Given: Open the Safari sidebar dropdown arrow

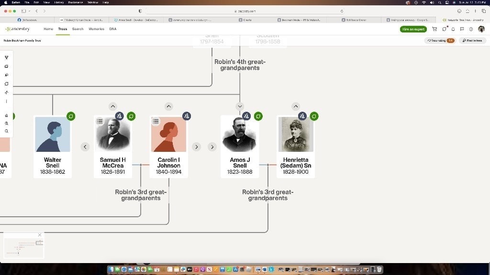Looking at the screenshot, I should (x=29, y=11).
